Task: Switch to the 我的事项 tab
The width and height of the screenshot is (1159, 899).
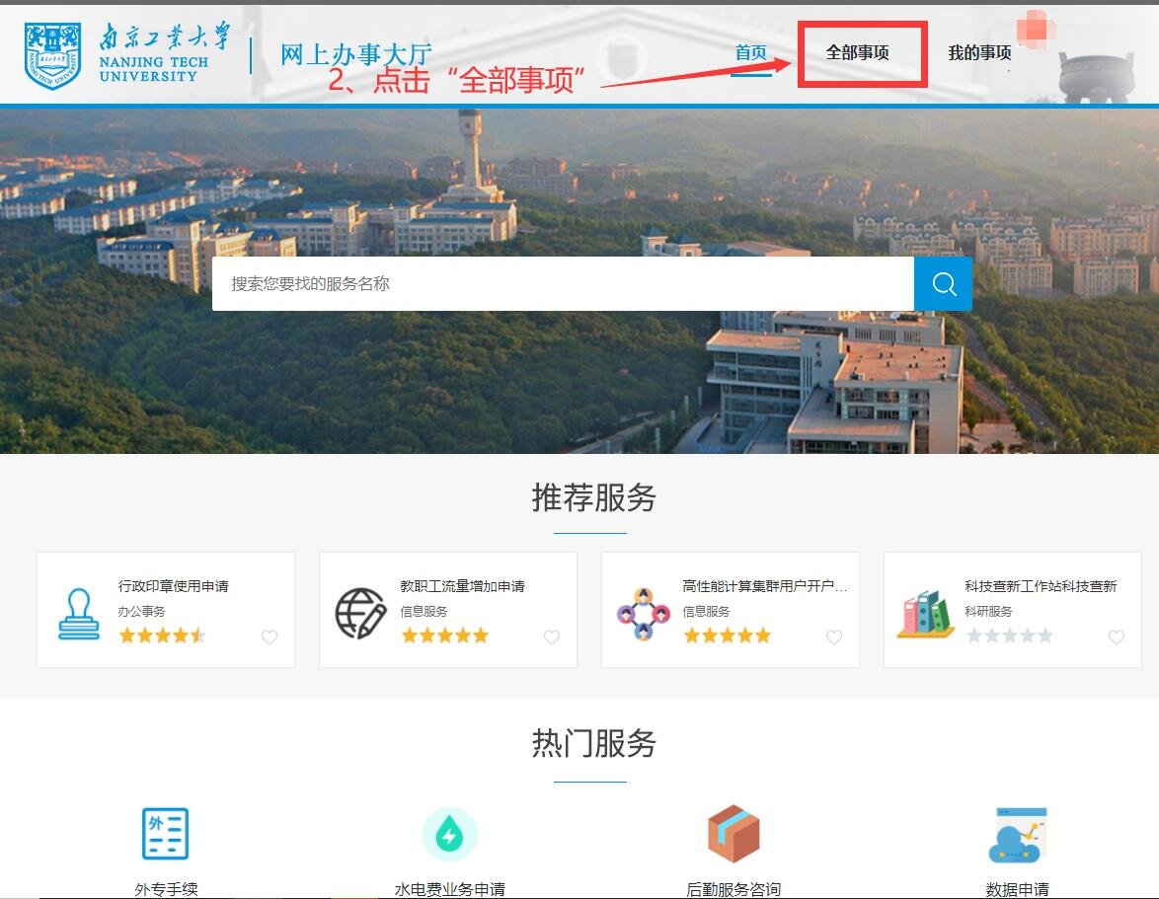Action: [979, 53]
